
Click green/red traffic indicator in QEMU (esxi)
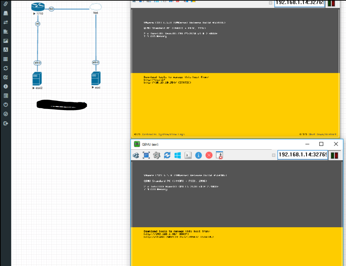pyautogui.click(x=335, y=155)
